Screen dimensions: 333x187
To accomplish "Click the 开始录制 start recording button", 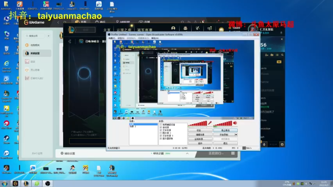I will tap(224, 135).
